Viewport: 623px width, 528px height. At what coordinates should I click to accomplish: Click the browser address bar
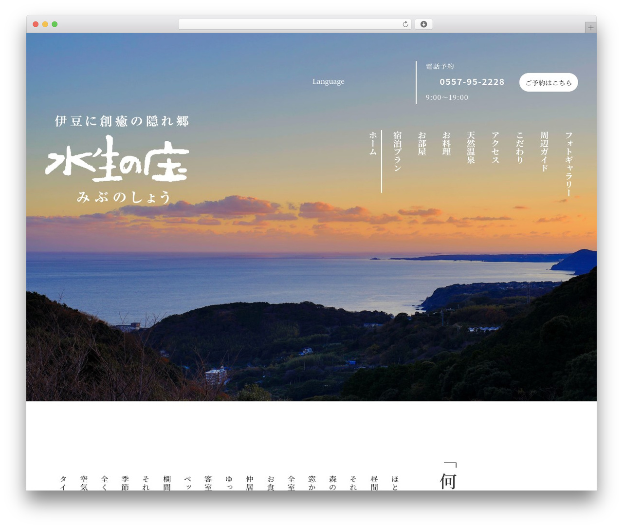(x=294, y=24)
